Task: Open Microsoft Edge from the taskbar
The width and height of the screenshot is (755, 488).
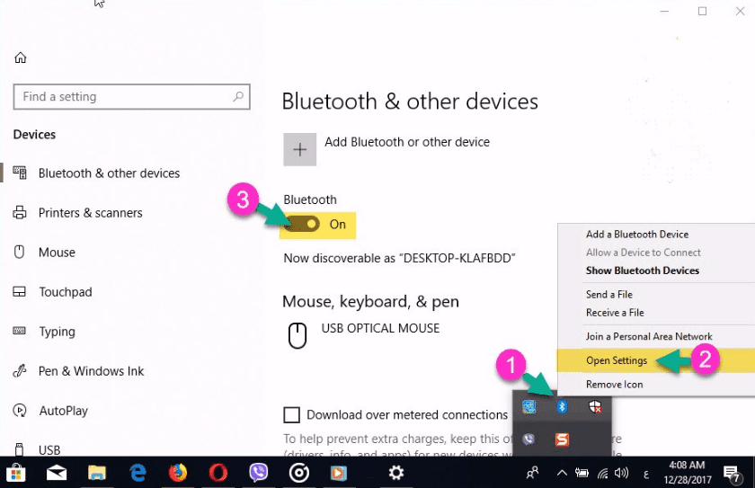Action: pyautogui.click(x=138, y=472)
